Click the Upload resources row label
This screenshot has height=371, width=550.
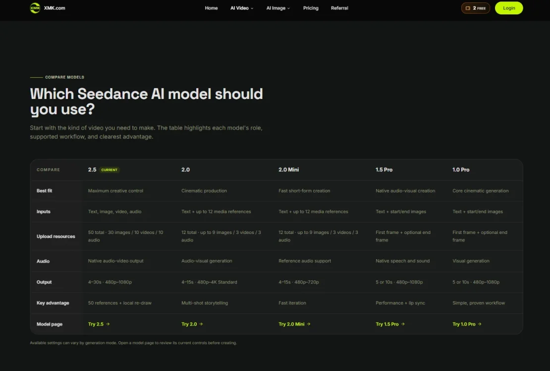56,236
